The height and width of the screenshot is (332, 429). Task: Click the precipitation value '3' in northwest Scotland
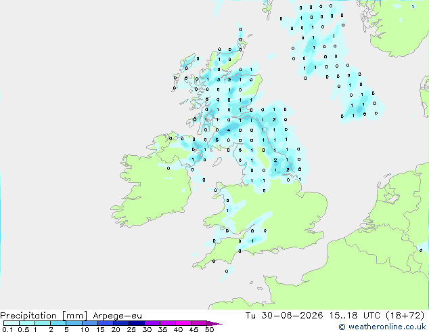tap(219, 80)
